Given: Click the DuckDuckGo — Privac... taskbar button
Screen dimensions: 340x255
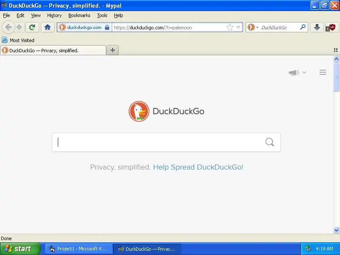Looking at the screenshot, I should coord(147,249).
